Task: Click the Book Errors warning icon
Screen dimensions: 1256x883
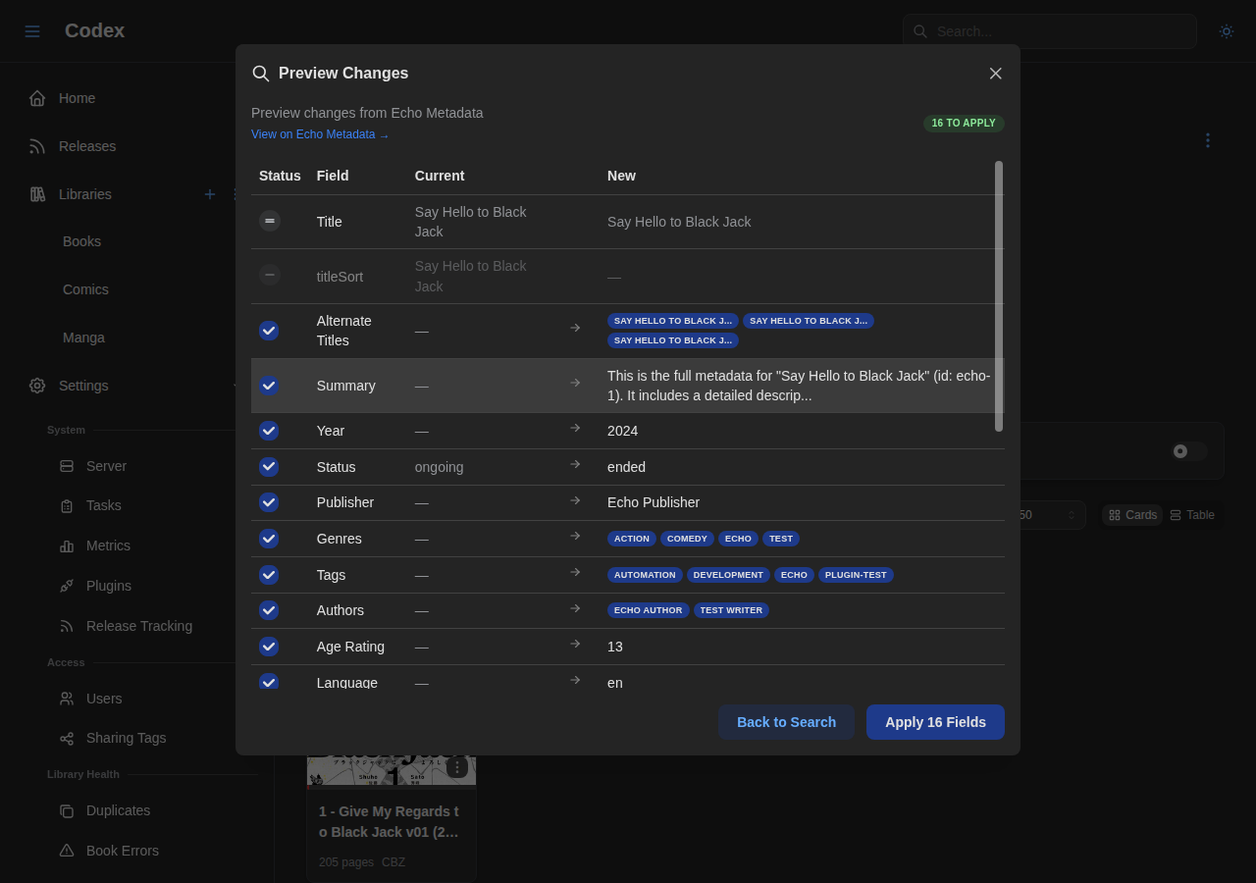Action: pos(67,851)
